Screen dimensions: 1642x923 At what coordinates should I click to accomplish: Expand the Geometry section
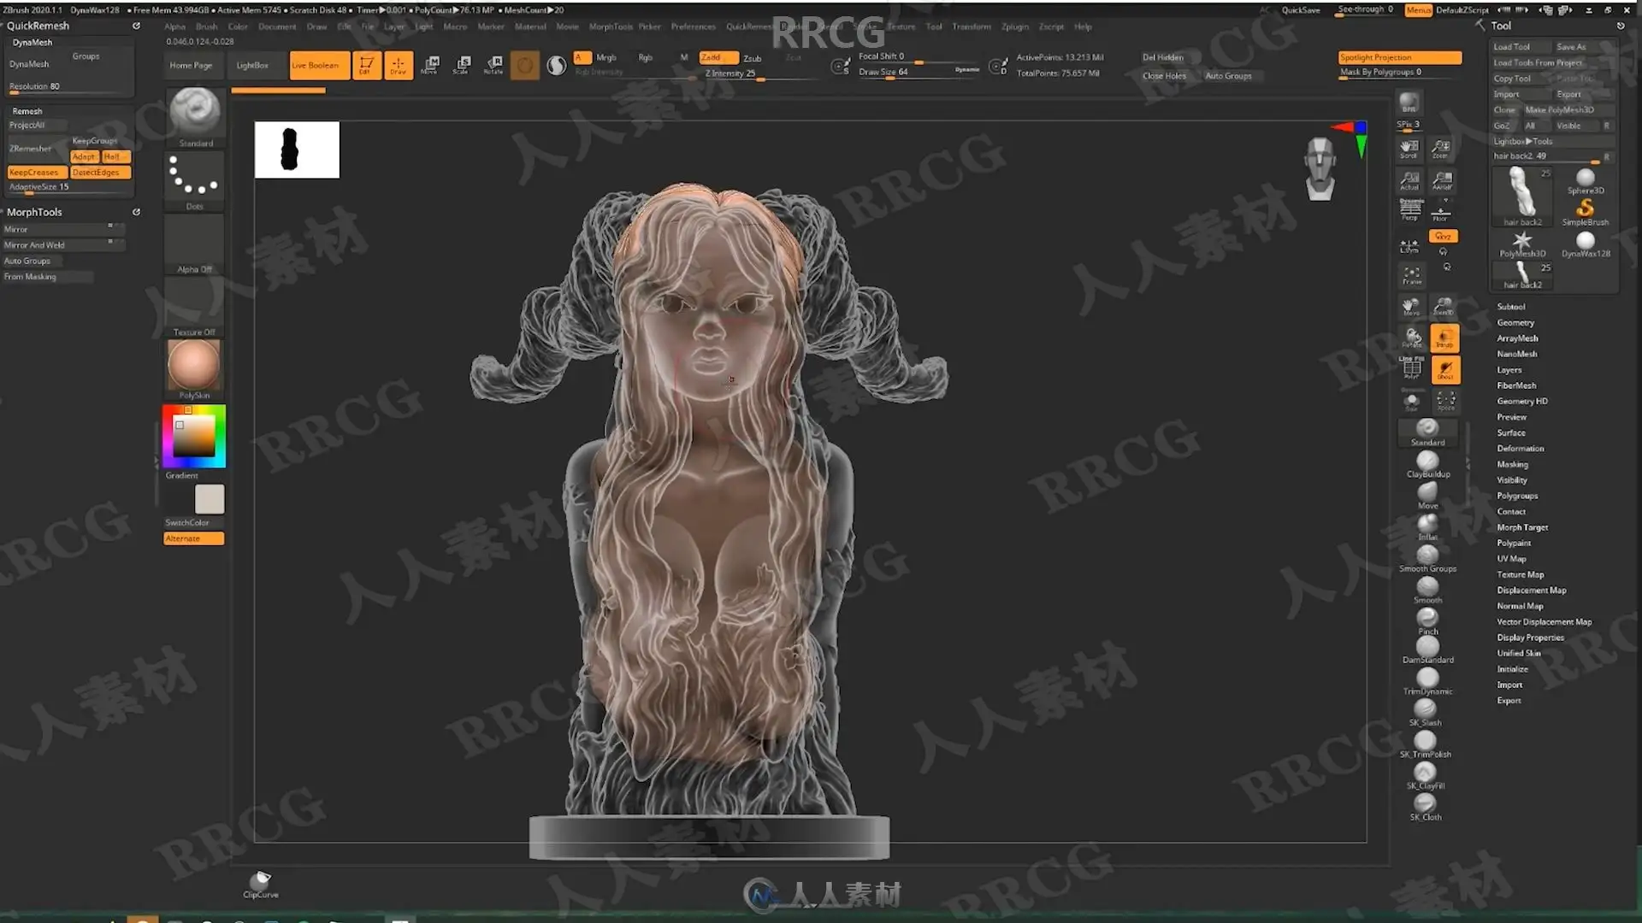coord(1515,323)
